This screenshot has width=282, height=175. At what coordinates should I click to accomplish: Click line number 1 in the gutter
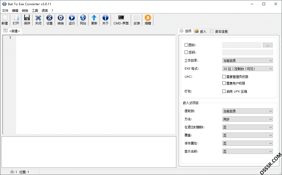[10, 37]
